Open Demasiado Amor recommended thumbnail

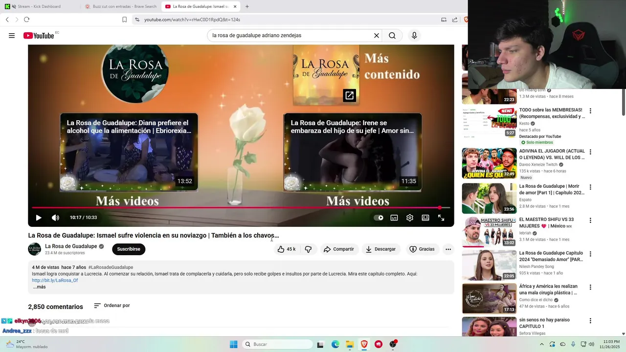tap(489, 265)
